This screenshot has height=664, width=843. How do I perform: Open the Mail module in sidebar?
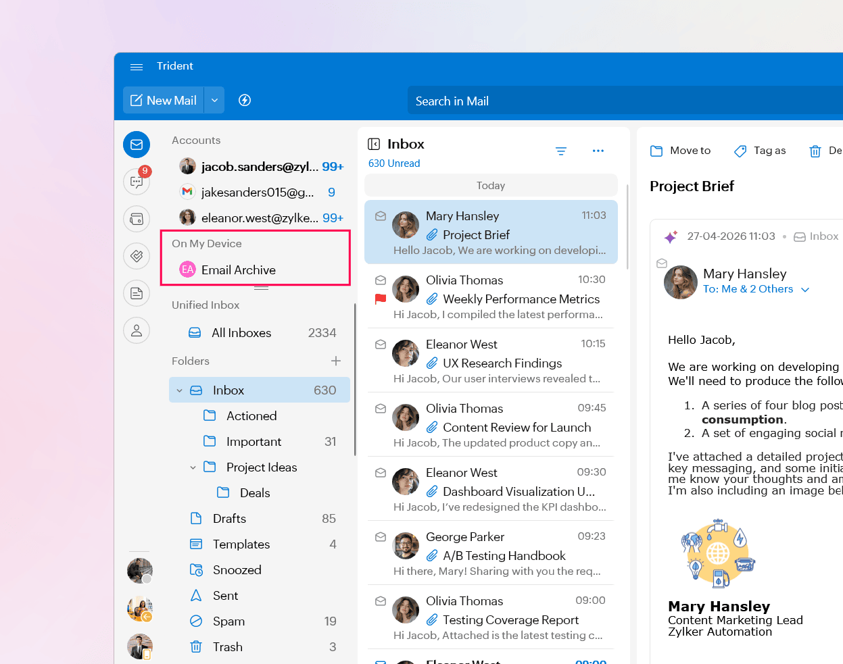pyautogui.click(x=137, y=145)
